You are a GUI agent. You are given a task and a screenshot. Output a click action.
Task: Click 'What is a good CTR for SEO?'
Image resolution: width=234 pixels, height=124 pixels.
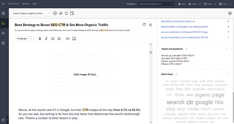pos(175,61)
